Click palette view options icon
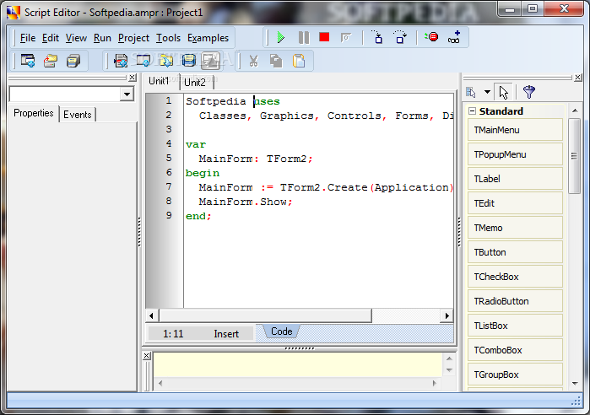Image resolution: width=590 pixels, height=415 pixels. pyautogui.click(x=471, y=92)
